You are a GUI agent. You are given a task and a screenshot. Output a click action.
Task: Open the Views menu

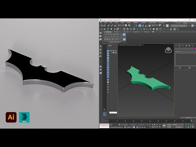coord(123,23)
